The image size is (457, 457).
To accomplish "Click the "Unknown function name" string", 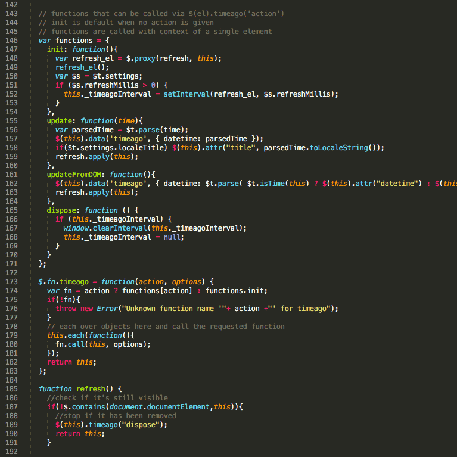I will (174, 309).
